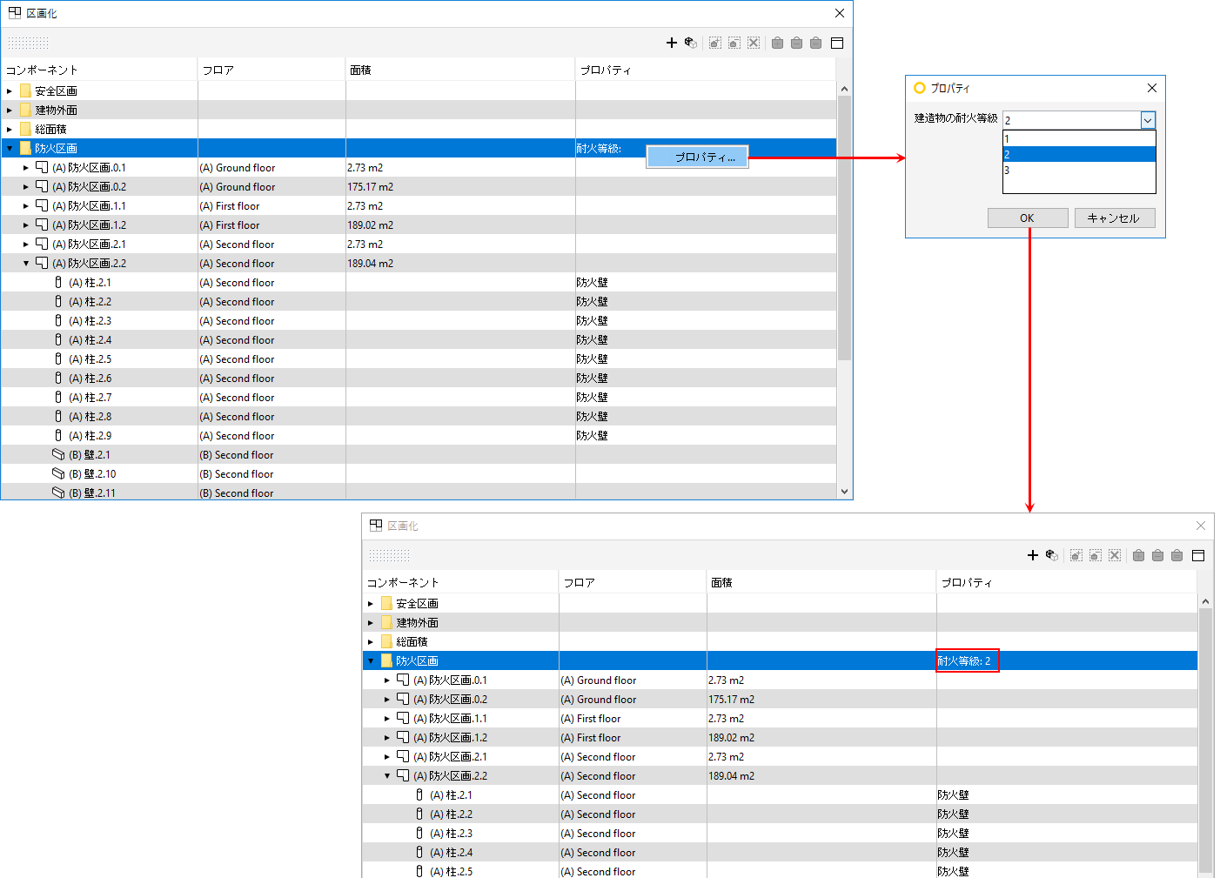Click bag-equals icon in inactive 区画化 window

coord(1176,555)
